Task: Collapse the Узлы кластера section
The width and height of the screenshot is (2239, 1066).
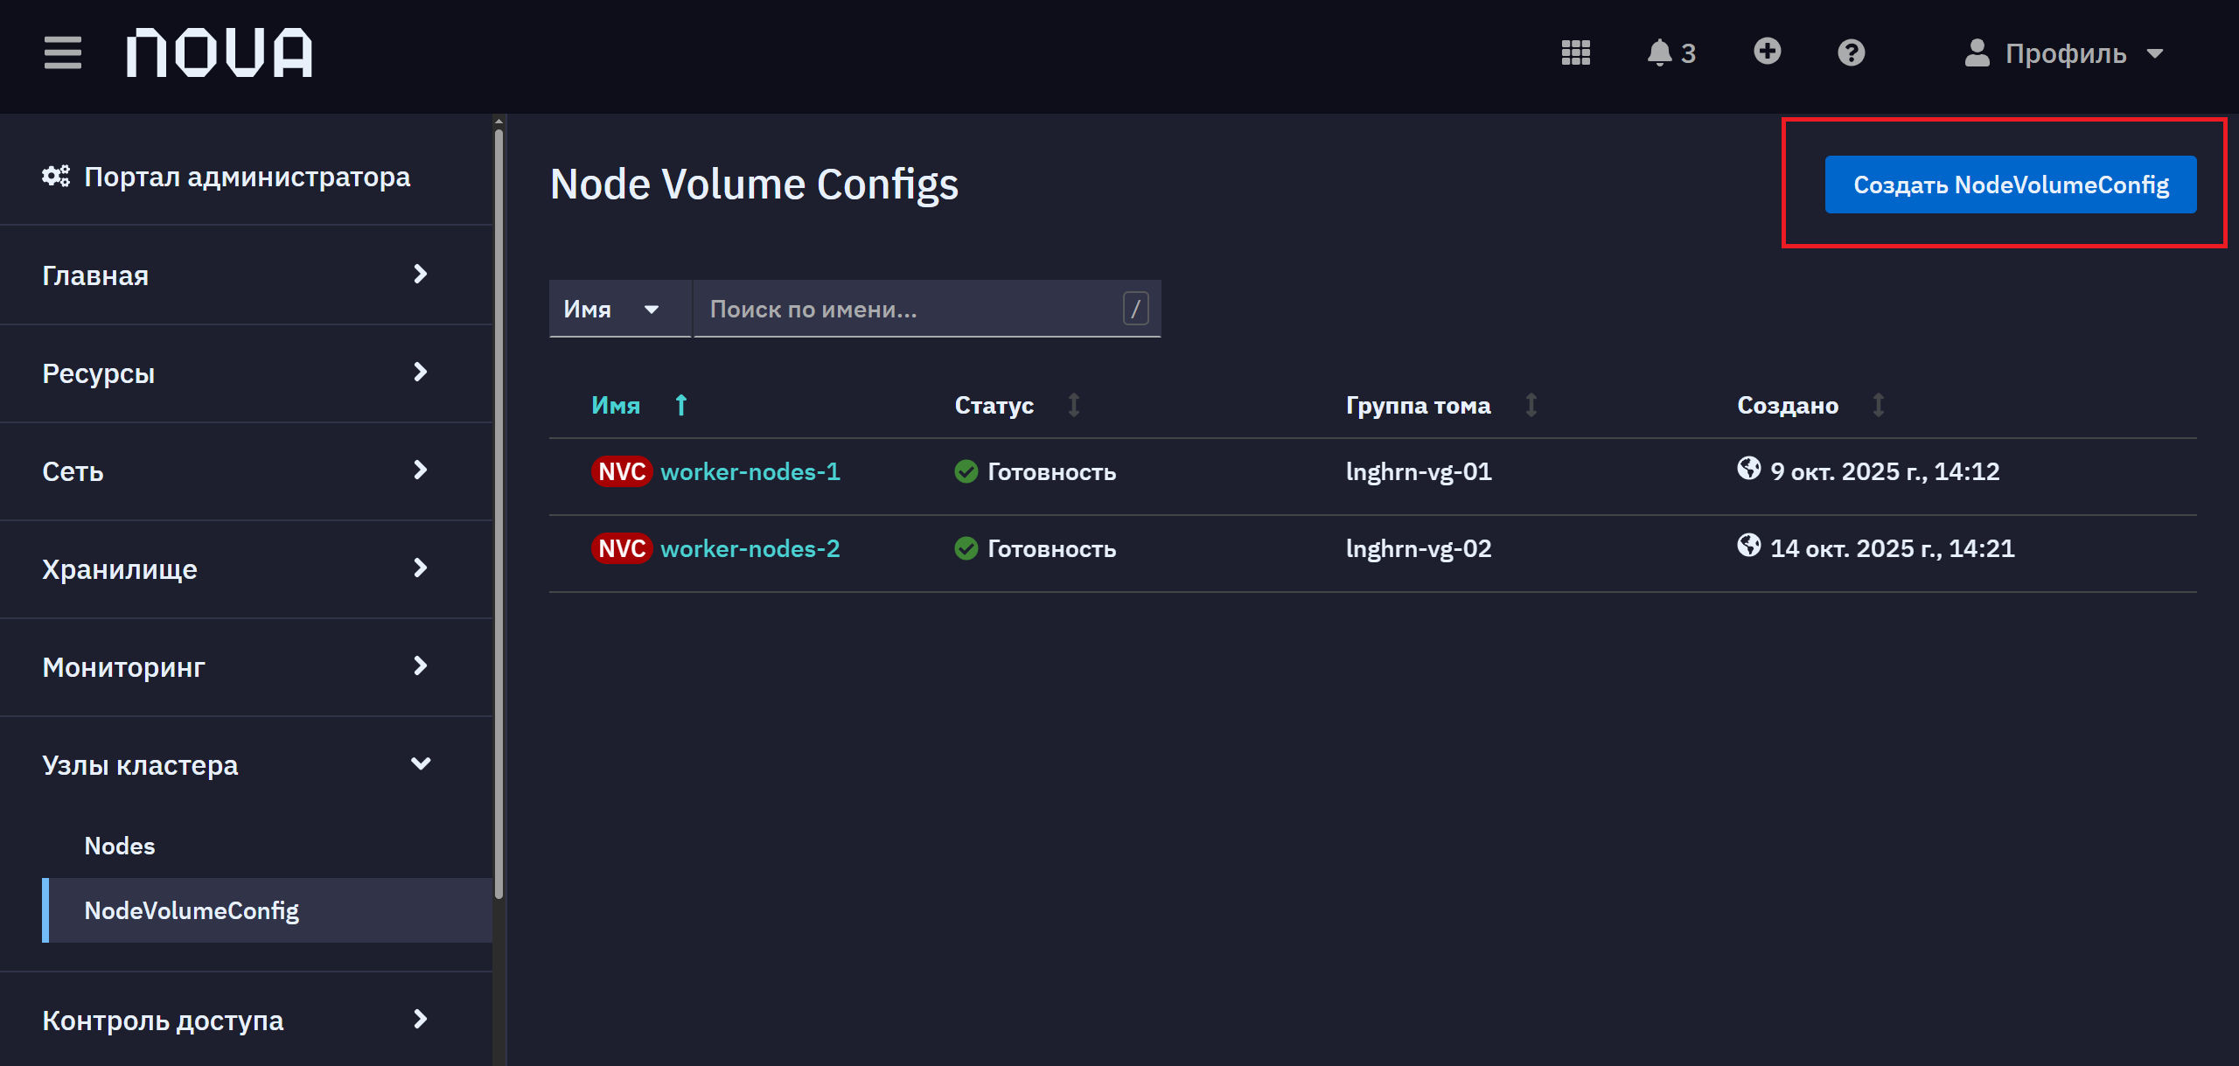Action: [247, 765]
